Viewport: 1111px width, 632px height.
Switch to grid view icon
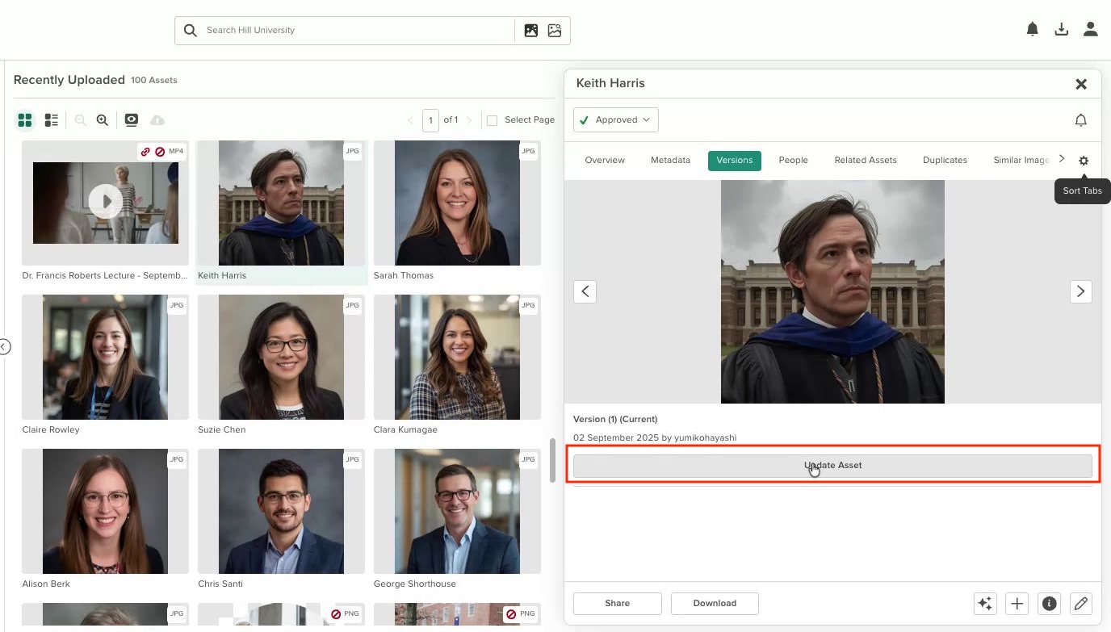pyautogui.click(x=25, y=120)
